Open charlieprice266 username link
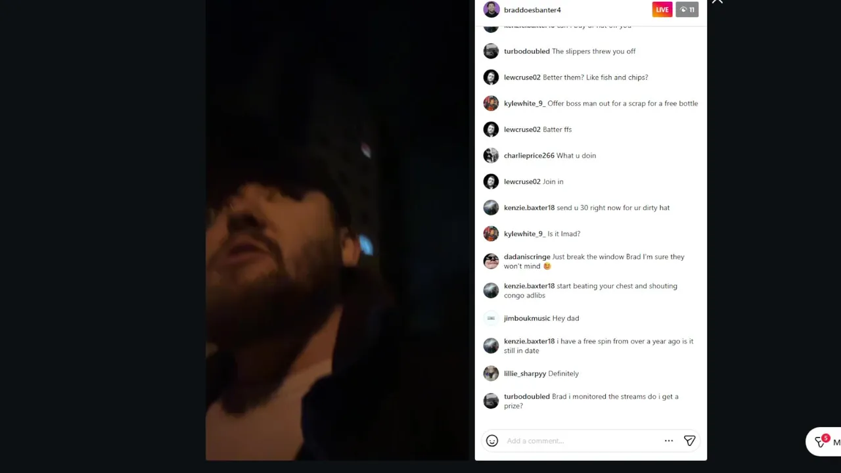Viewport: 841px width, 473px height. [x=529, y=156]
